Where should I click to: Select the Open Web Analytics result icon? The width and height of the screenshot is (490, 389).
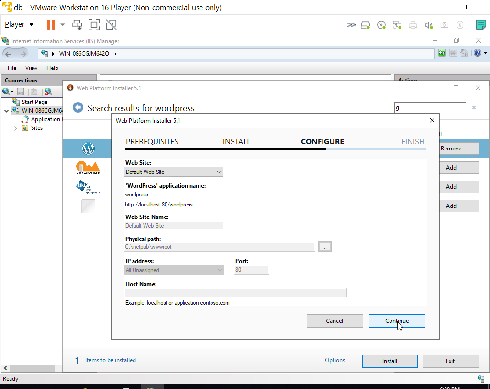[x=88, y=168]
